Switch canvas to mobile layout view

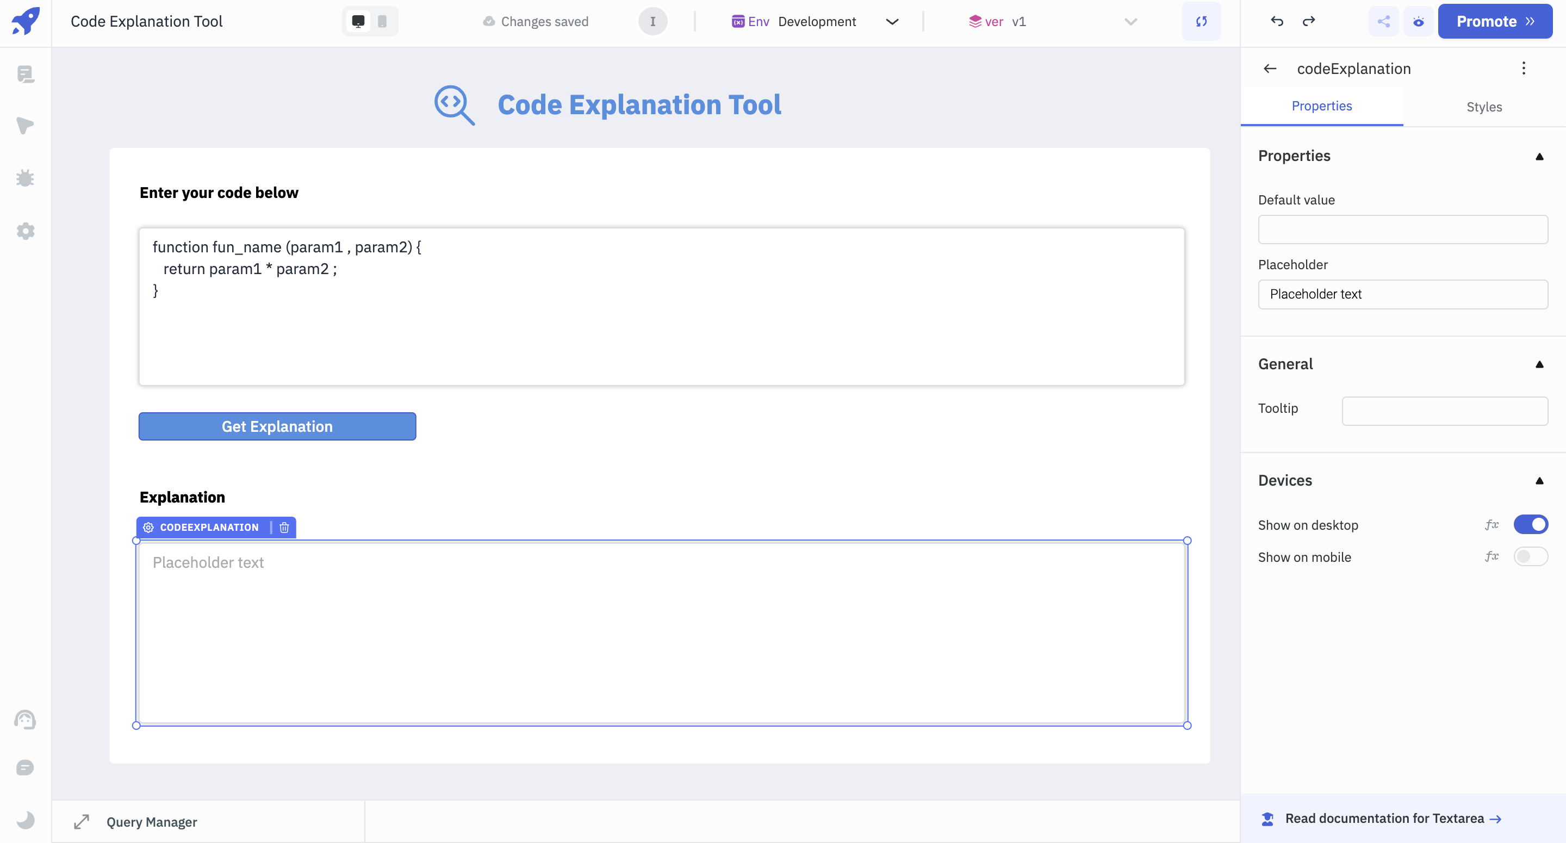[382, 20]
